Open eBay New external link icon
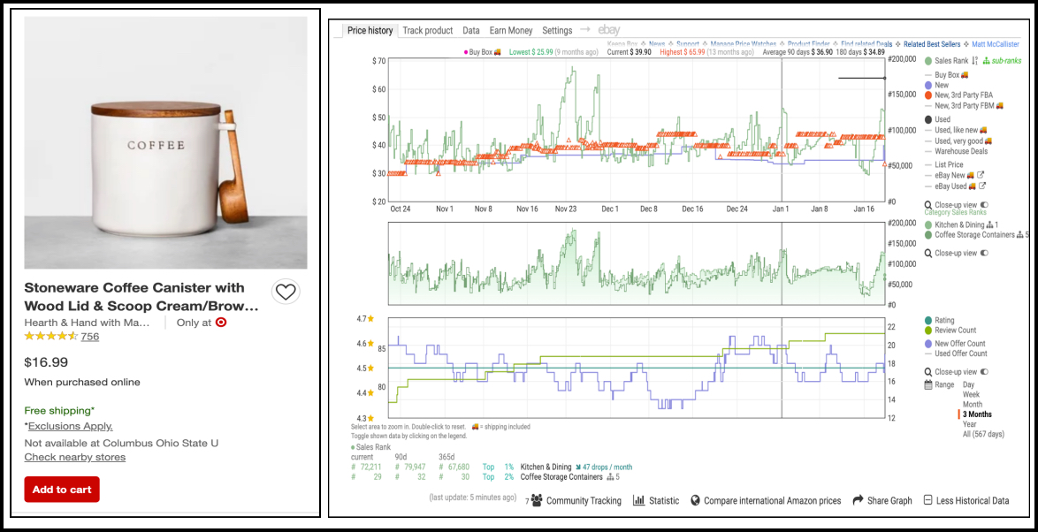 click(981, 175)
